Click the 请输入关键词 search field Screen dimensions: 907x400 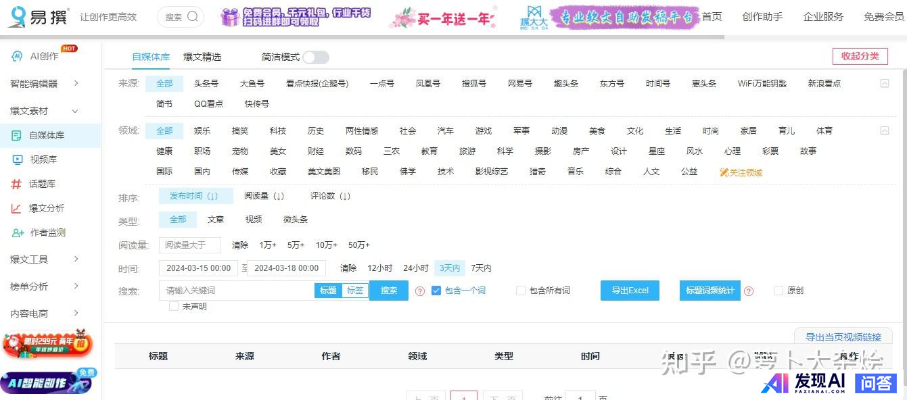tap(237, 291)
